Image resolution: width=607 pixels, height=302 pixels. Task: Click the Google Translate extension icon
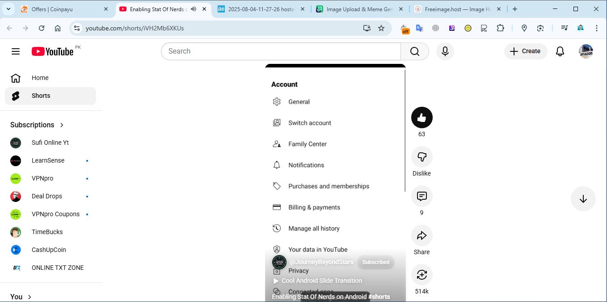coord(419,28)
